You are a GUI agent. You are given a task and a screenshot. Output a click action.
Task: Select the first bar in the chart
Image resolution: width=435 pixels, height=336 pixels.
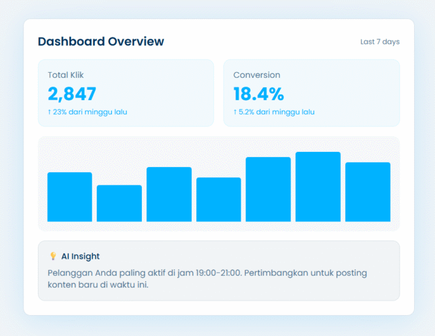69,197
